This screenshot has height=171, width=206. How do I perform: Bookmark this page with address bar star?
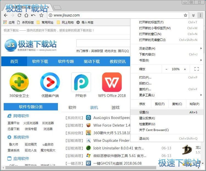click(185, 15)
